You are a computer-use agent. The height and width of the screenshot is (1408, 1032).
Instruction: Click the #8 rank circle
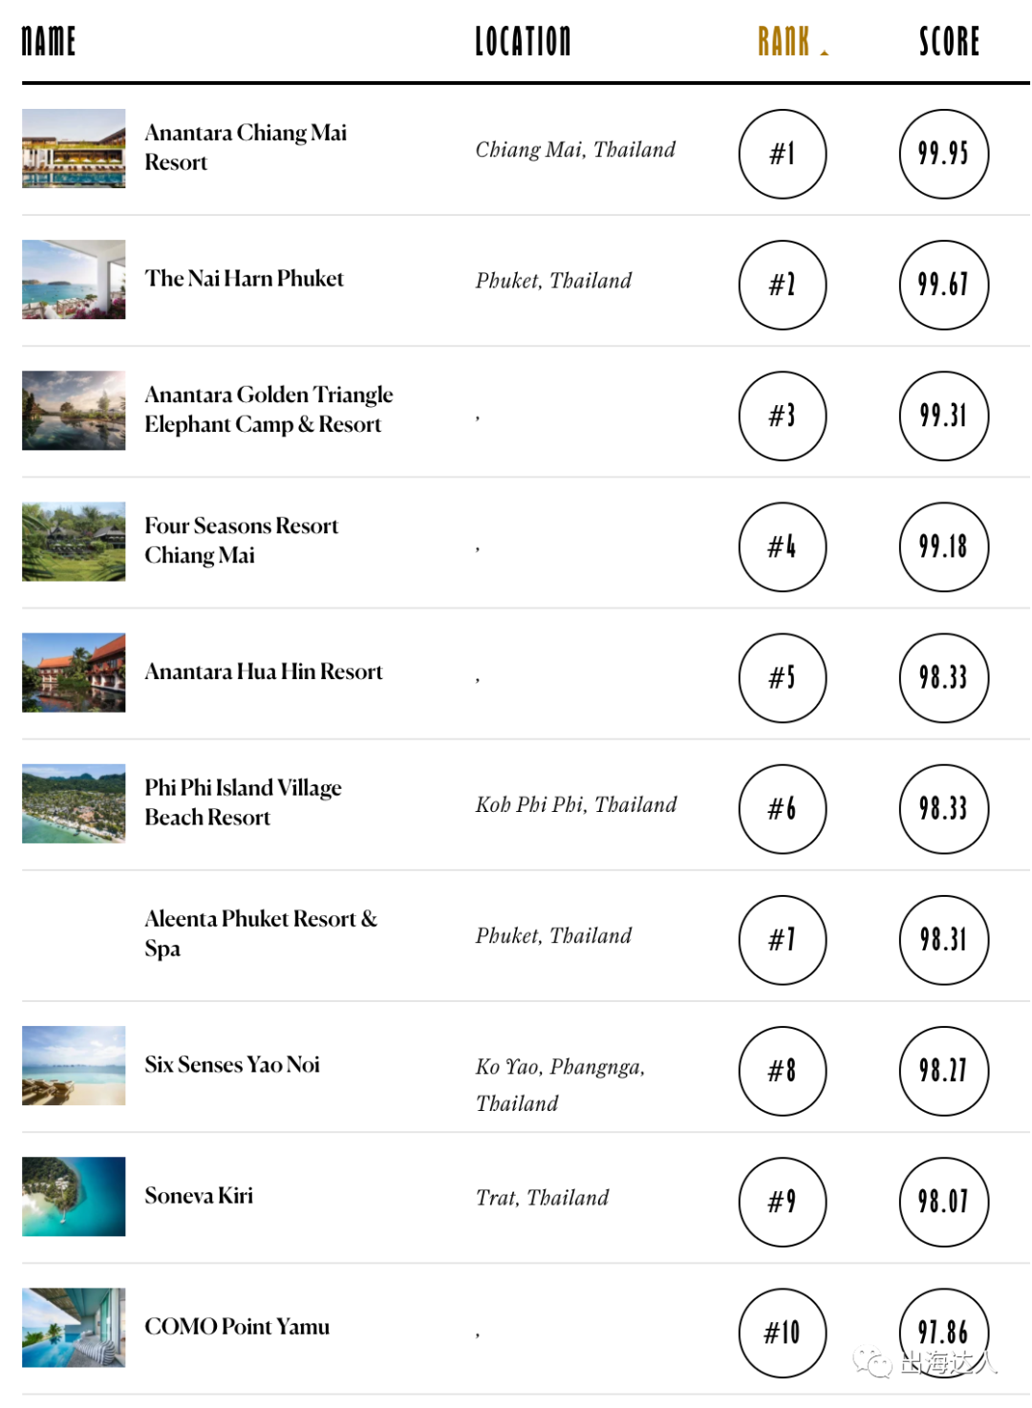782,1071
